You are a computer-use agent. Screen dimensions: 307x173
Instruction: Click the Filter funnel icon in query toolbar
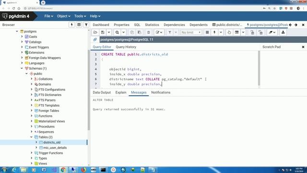pos(170,32)
